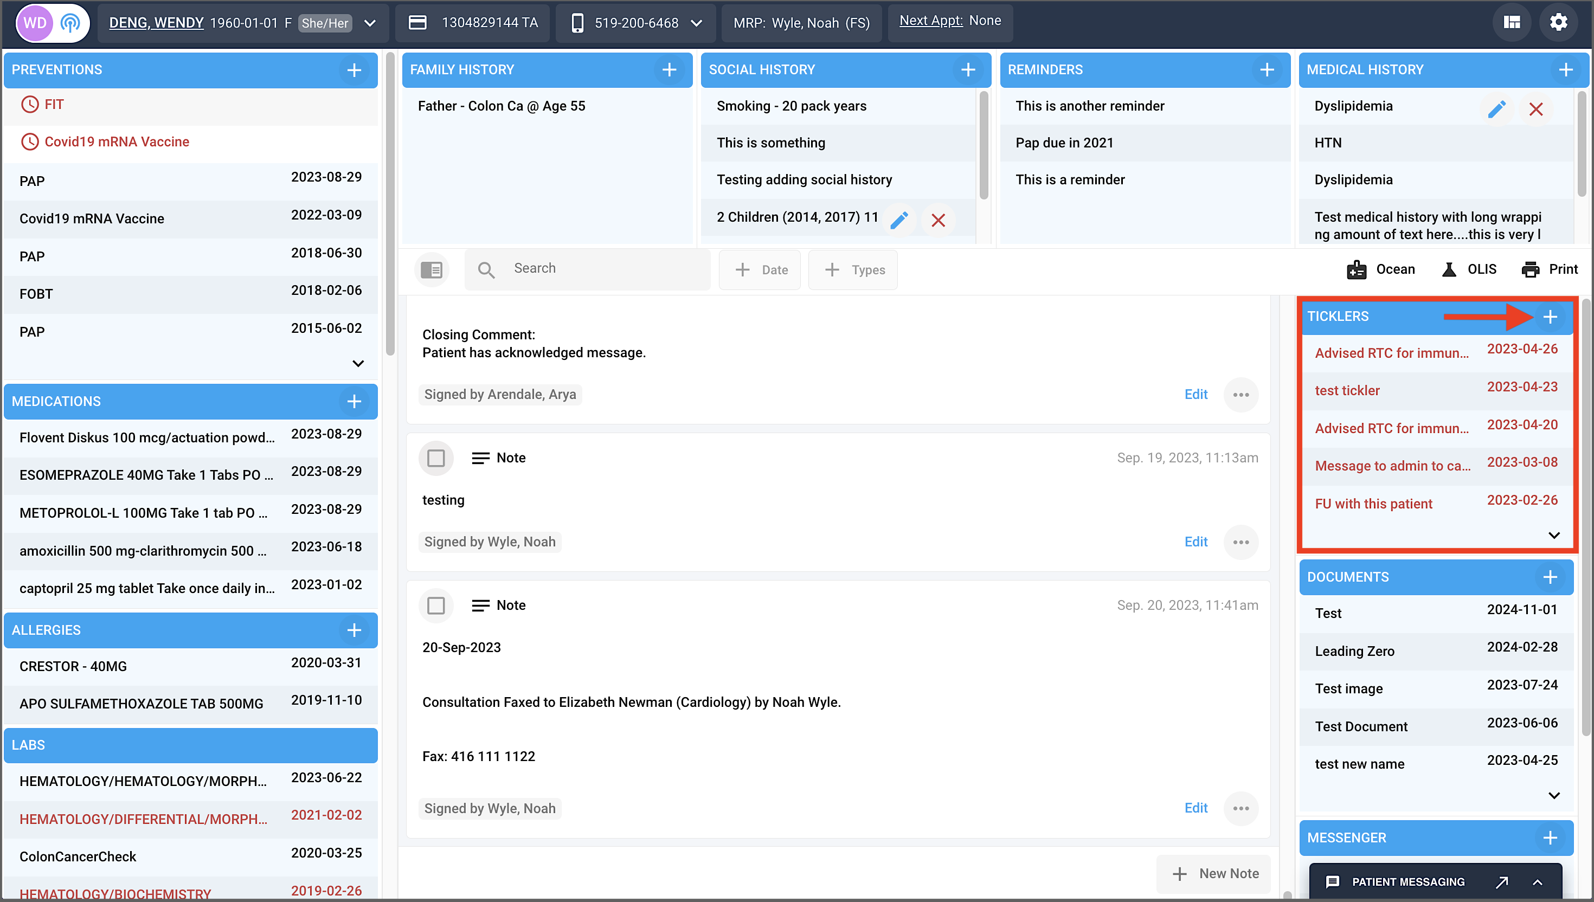
Task: Toggle side panel icon beside search
Action: pyautogui.click(x=431, y=269)
